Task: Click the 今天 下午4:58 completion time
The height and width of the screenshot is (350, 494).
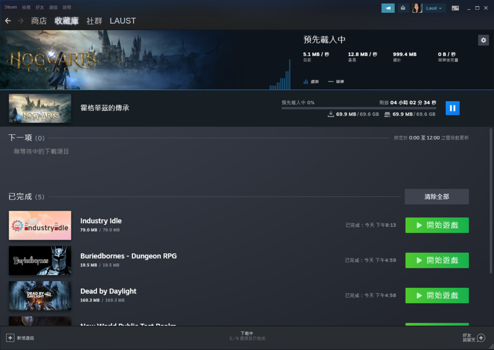Action: coord(380,295)
